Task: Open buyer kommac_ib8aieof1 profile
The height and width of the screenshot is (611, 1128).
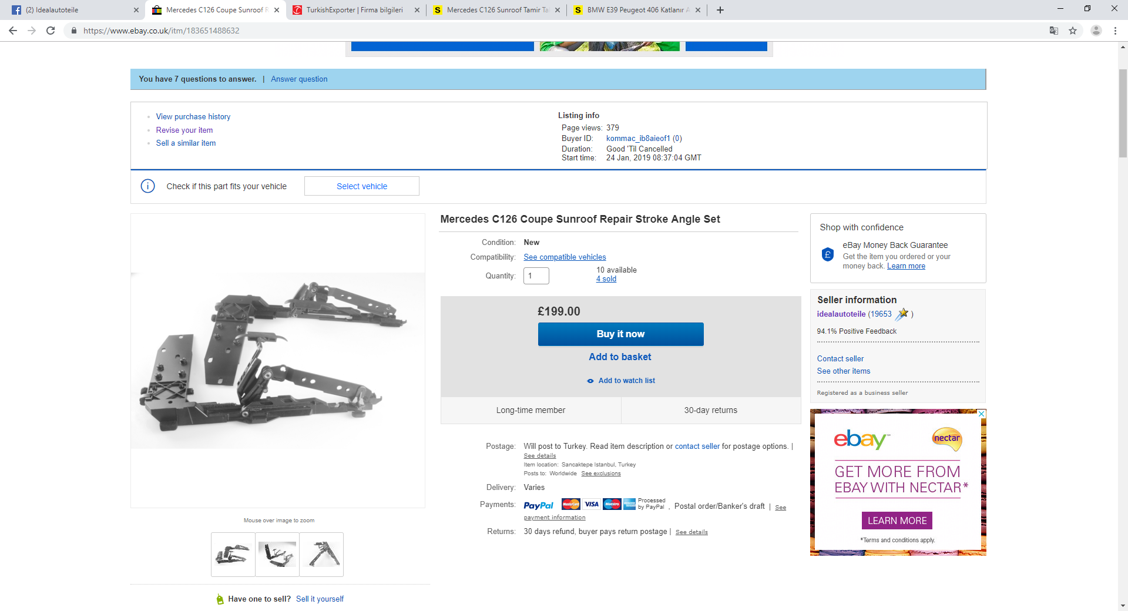Action: (638, 139)
